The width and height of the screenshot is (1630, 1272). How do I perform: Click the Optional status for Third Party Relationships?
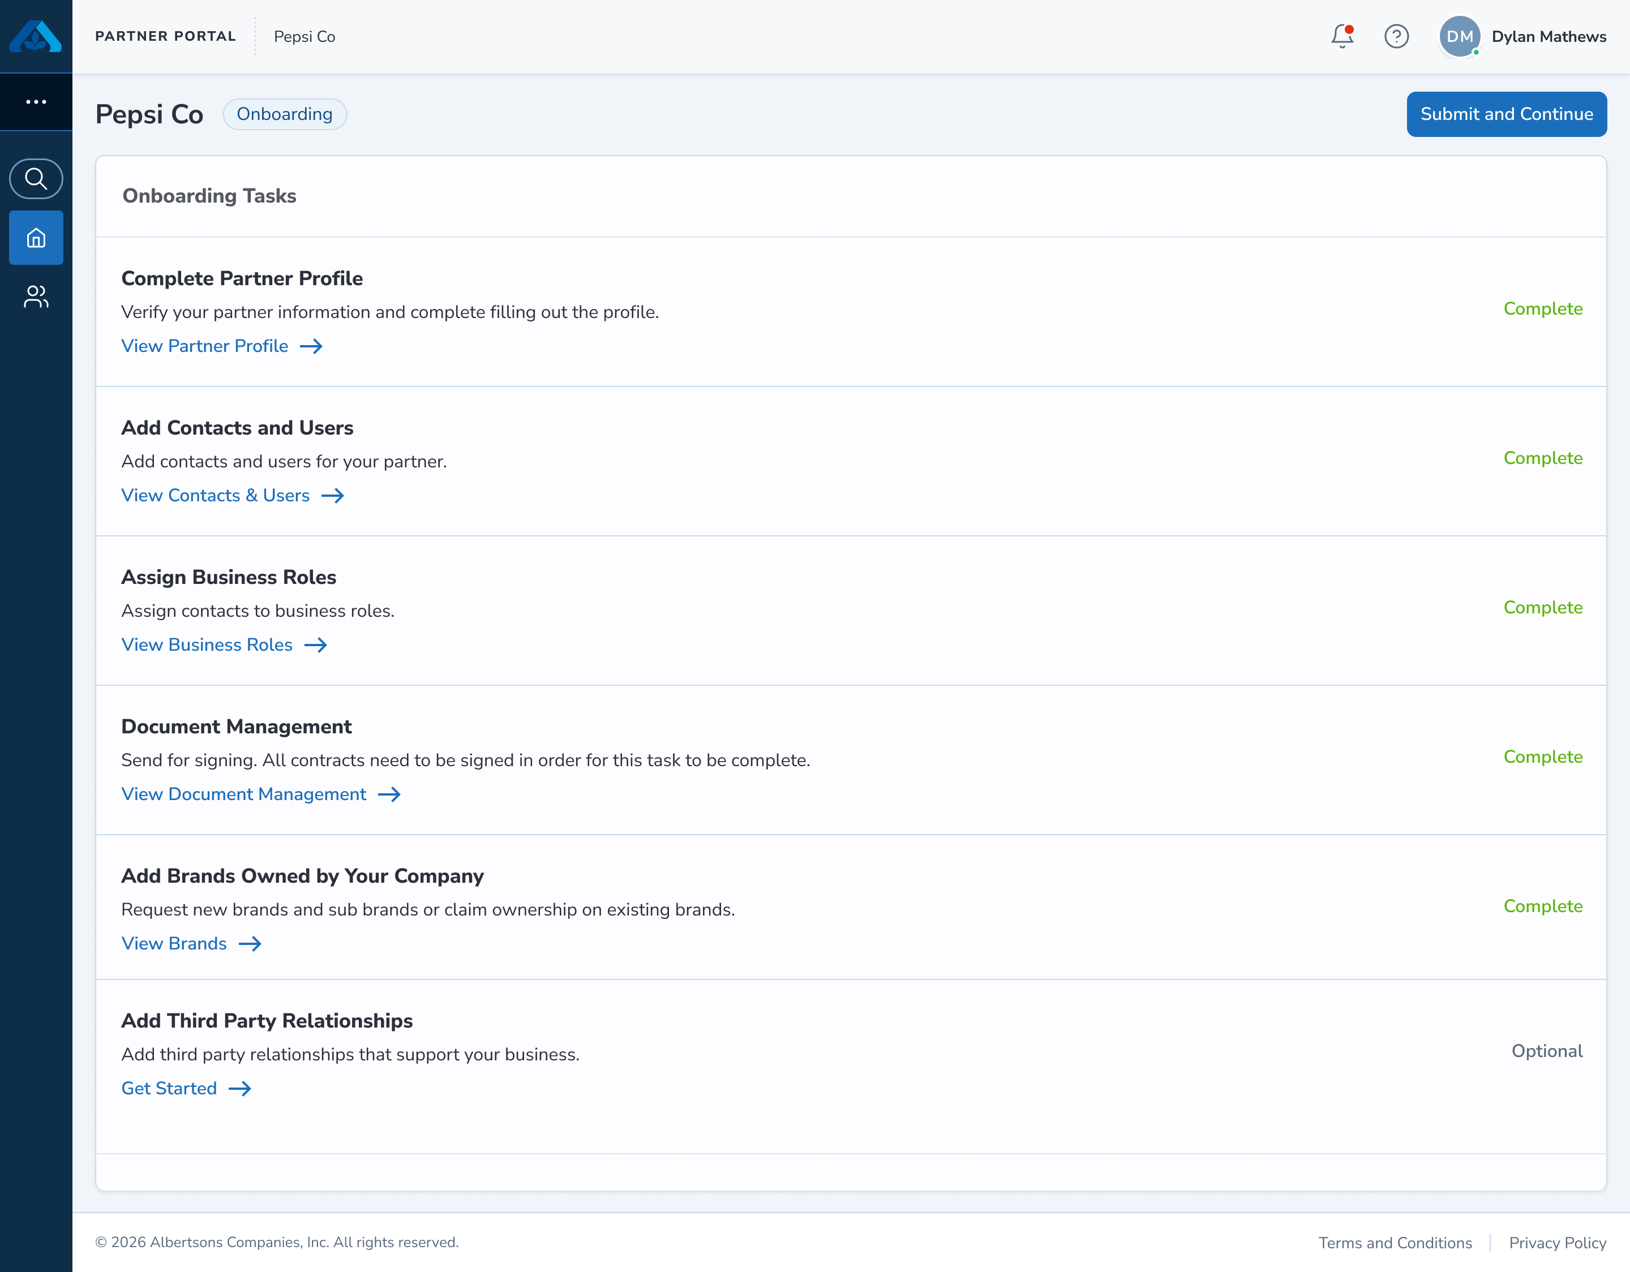[1547, 1051]
